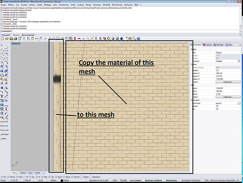Screen dimensions: 243x183
Task: Open the blue Help question mark icon
Action: tap(138, 38)
